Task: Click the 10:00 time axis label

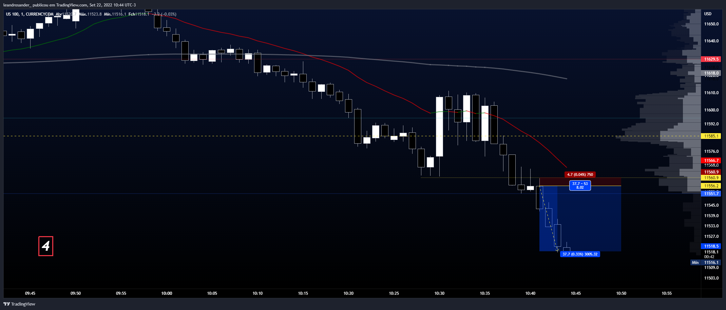Action: click(x=167, y=293)
